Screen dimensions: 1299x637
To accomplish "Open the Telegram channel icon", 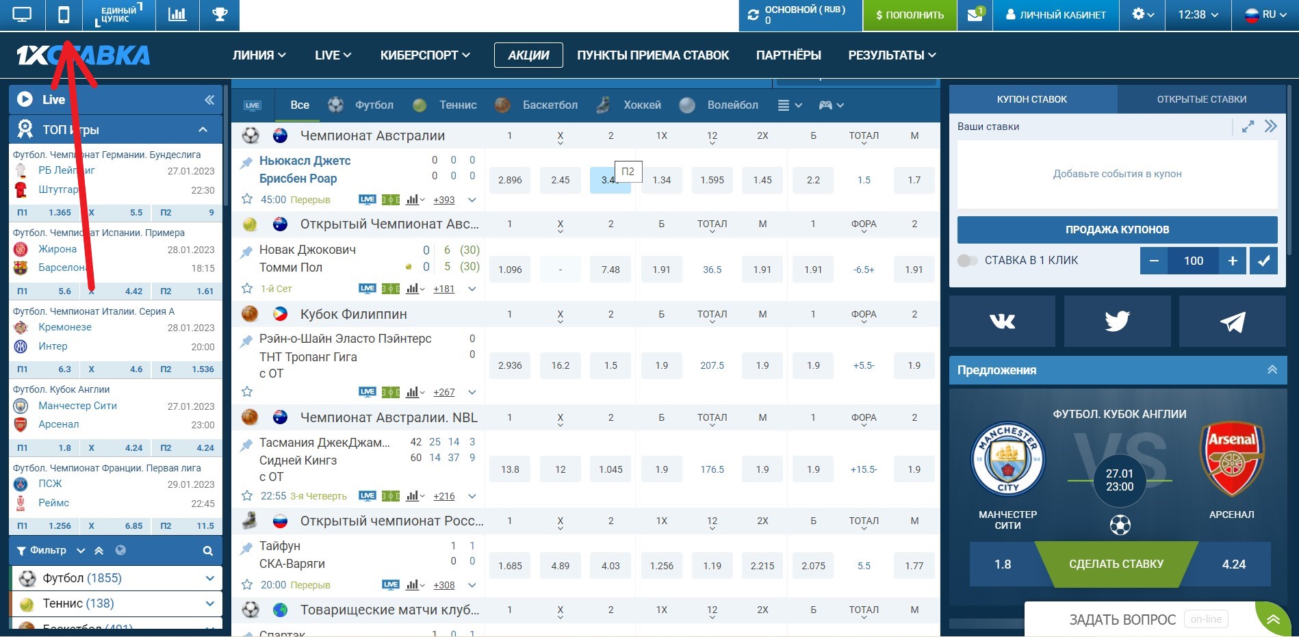I will tap(1233, 322).
